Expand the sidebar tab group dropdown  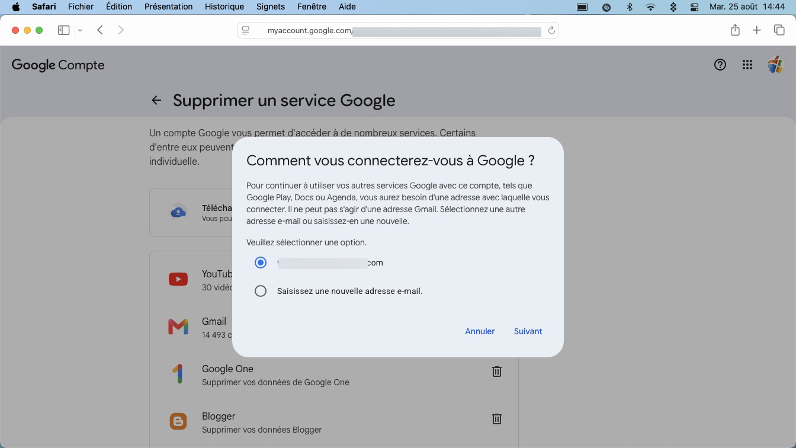80,30
